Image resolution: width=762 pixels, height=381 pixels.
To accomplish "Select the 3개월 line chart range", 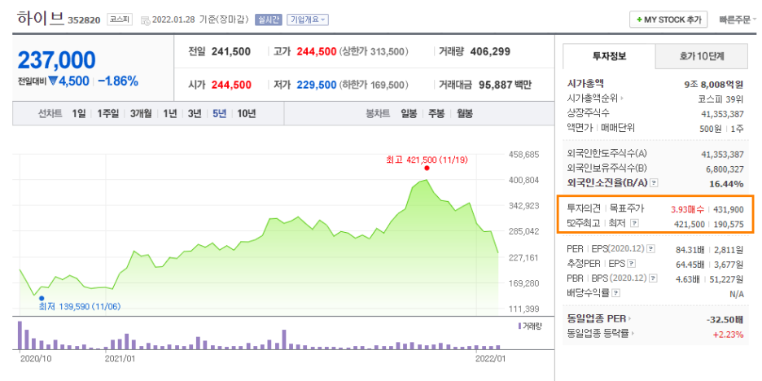I will coord(141,114).
